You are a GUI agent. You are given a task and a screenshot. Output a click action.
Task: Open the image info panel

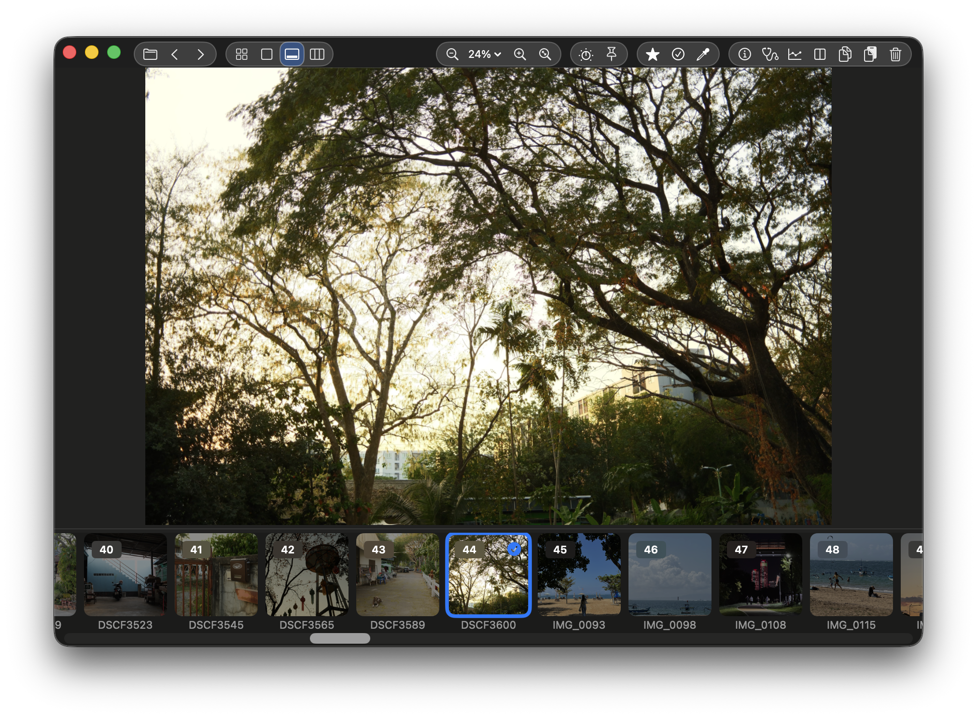point(745,54)
